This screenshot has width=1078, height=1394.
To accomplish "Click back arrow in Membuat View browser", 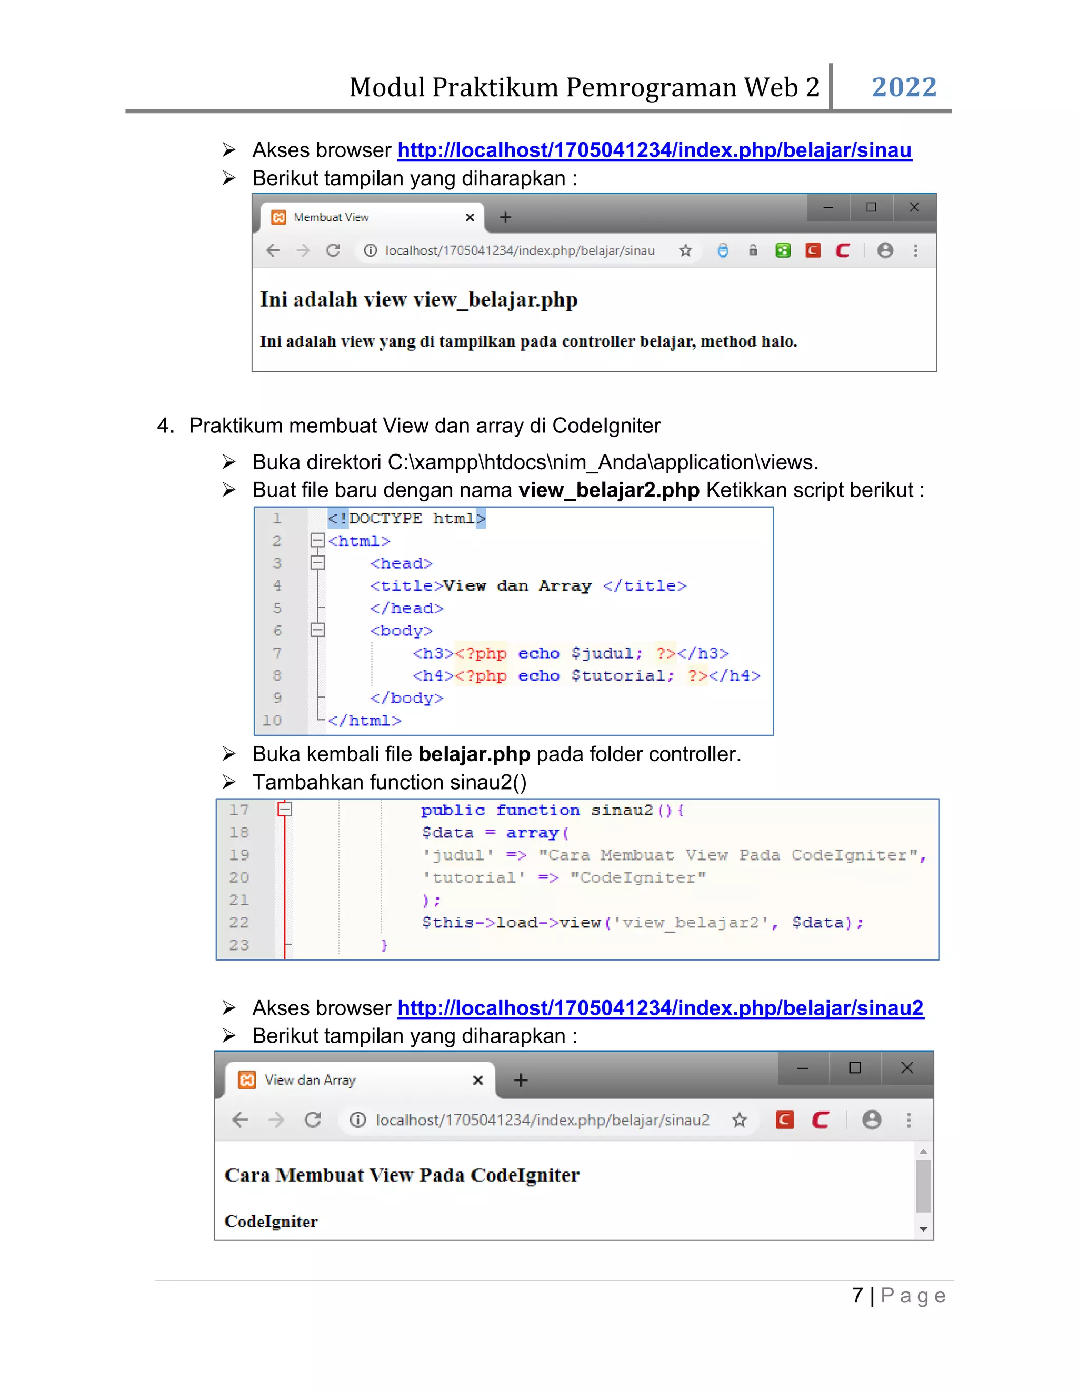I will coord(273,250).
